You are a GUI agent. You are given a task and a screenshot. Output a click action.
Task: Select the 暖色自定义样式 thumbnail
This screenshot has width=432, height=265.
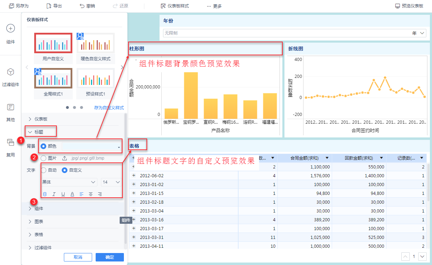pyautogui.click(x=96, y=43)
